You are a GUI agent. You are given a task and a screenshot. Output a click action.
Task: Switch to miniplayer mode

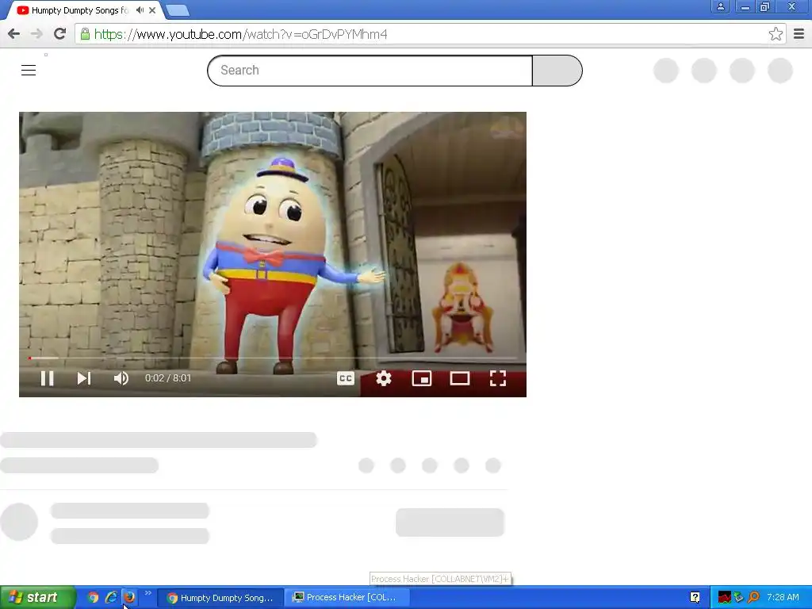422,378
